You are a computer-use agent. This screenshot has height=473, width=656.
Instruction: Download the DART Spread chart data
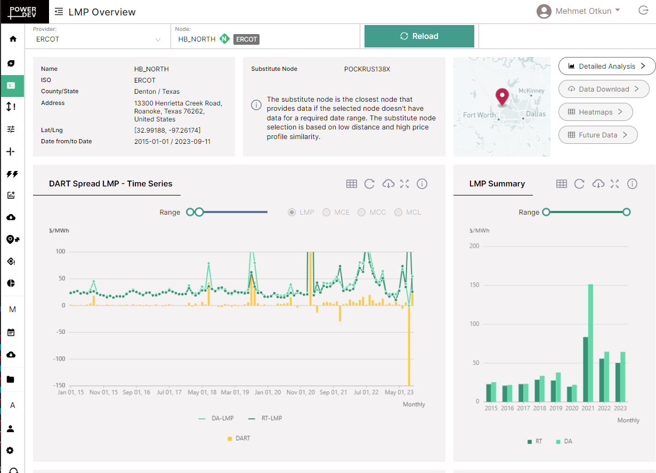[388, 184]
